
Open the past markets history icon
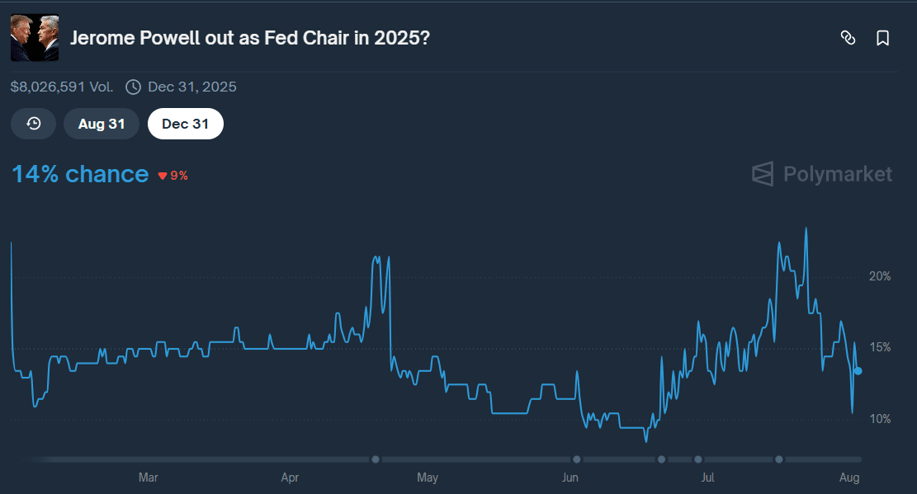[34, 124]
